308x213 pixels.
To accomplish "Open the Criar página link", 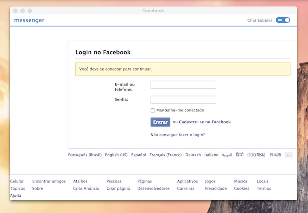I will point(118,188).
